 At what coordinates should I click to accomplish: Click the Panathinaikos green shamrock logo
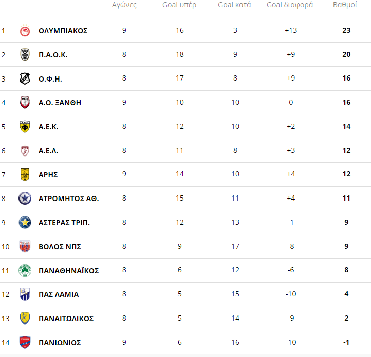point(25,271)
